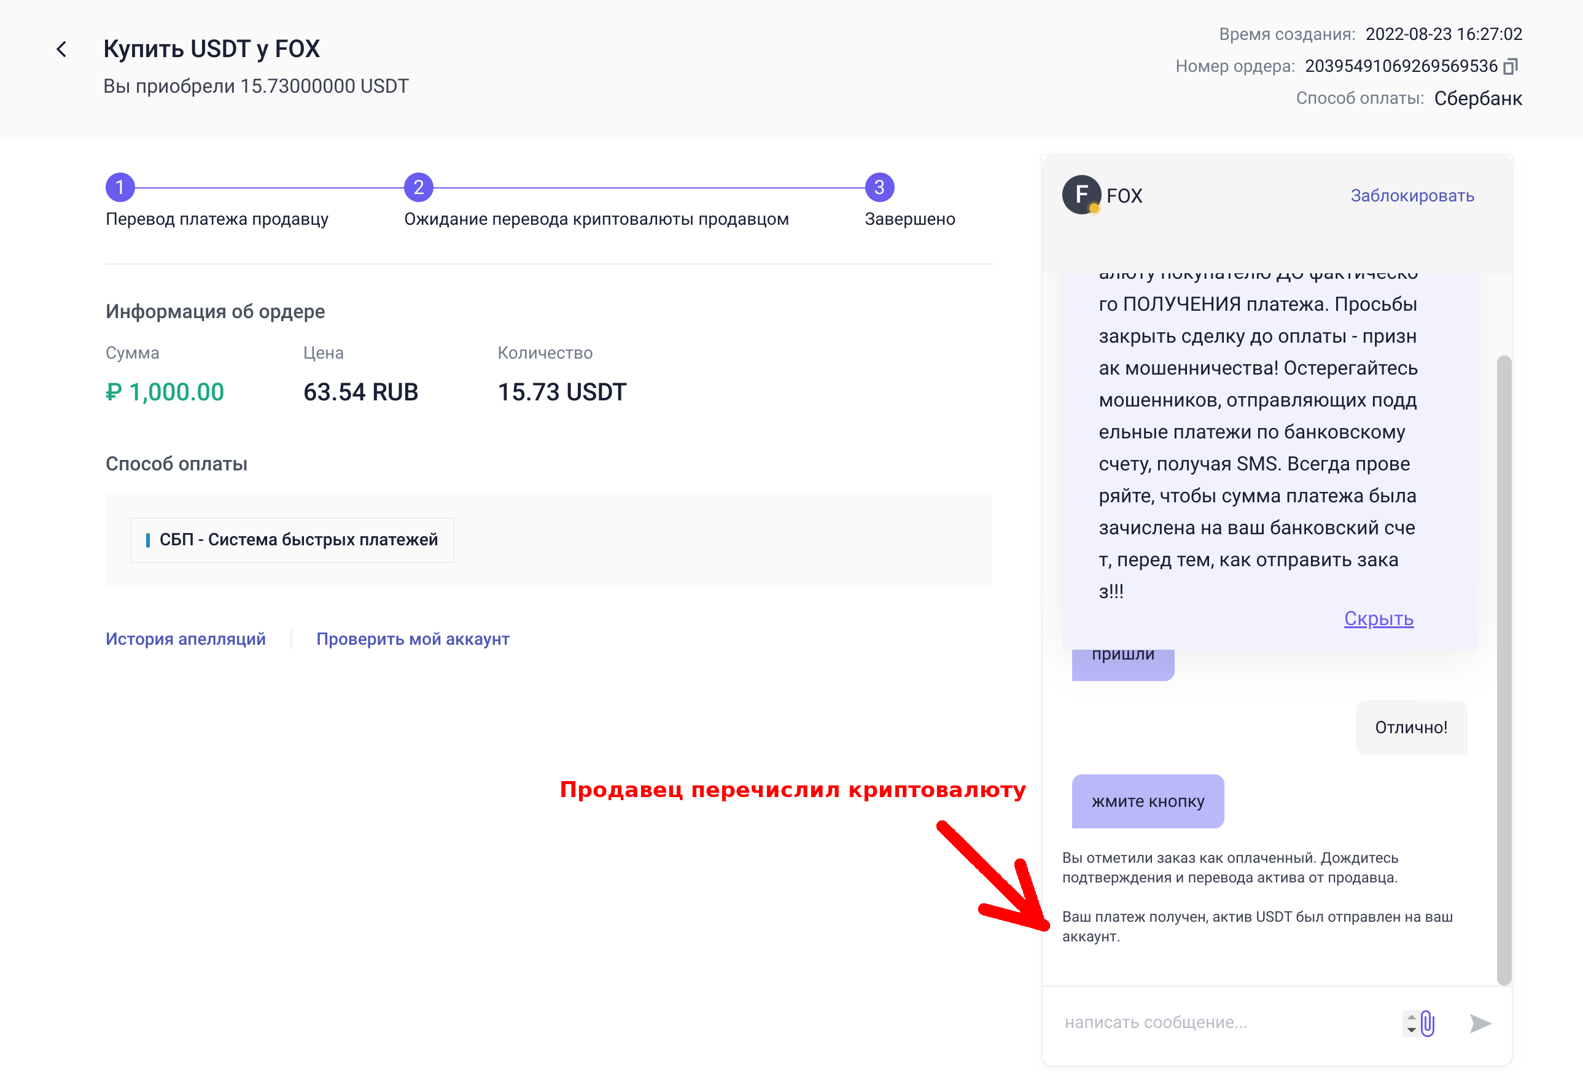Click the order number value
The image size is (1583, 1082).
point(1401,66)
